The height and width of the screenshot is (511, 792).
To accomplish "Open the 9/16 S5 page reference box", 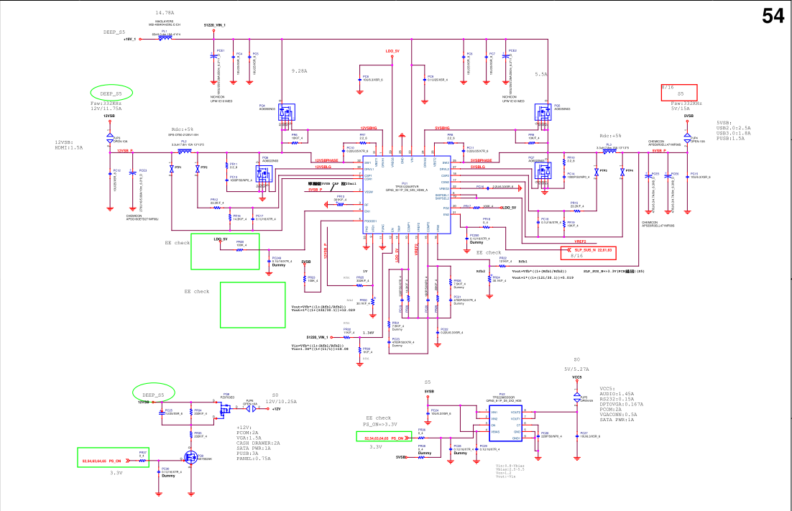I will point(679,92).
